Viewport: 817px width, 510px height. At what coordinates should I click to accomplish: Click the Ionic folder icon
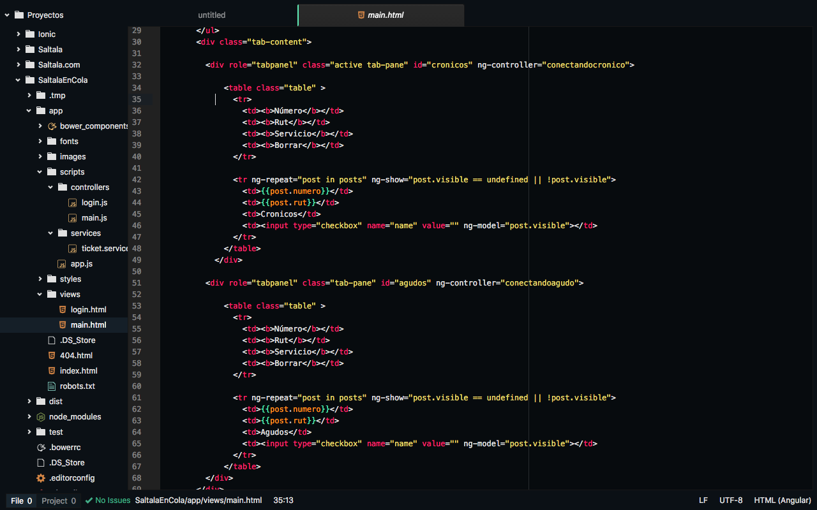point(30,34)
